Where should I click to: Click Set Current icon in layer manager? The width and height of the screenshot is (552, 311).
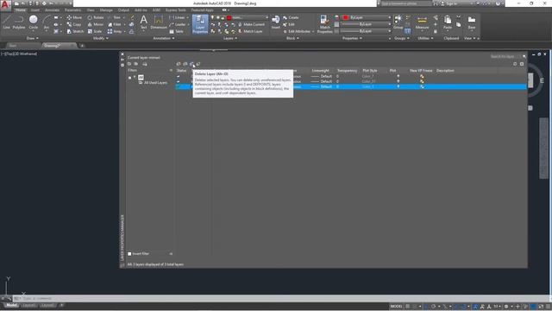pyautogui.click(x=198, y=64)
